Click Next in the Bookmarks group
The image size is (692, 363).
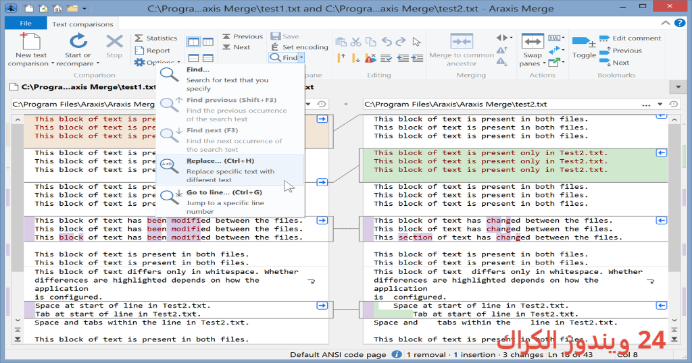(614, 63)
